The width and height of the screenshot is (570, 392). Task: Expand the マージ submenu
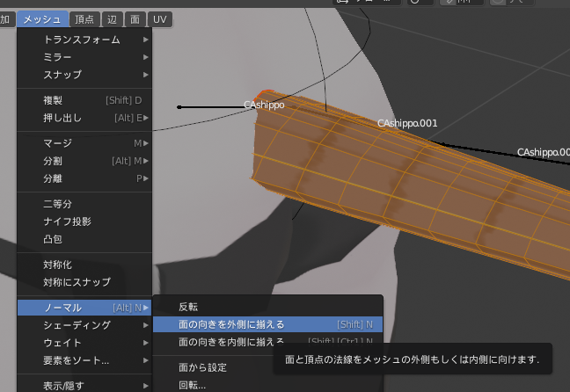(x=84, y=143)
